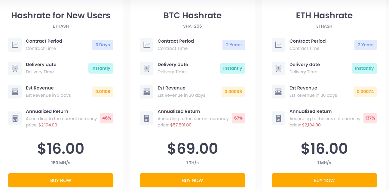Buy the ETH Hashrate 1 MH/s plan

click(324, 180)
